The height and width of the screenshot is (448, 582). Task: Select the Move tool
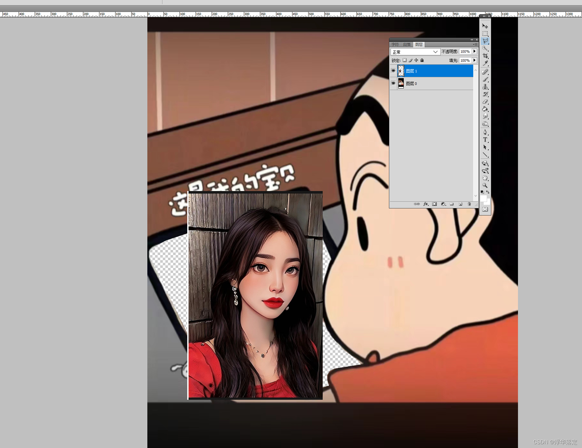click(485, 26)
